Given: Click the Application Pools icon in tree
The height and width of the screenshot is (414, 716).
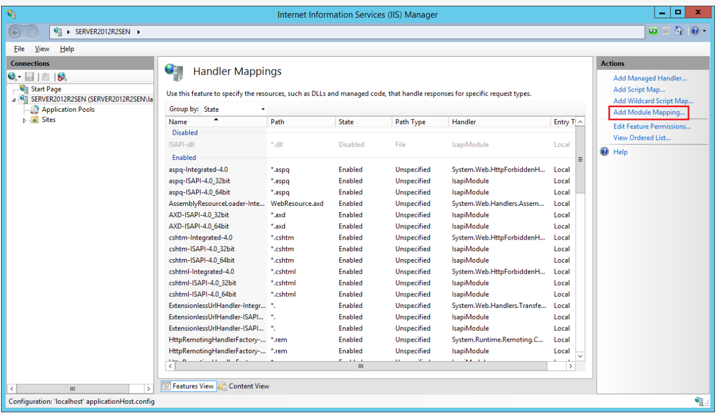Looking at the screenshot, I should point(34,110).
